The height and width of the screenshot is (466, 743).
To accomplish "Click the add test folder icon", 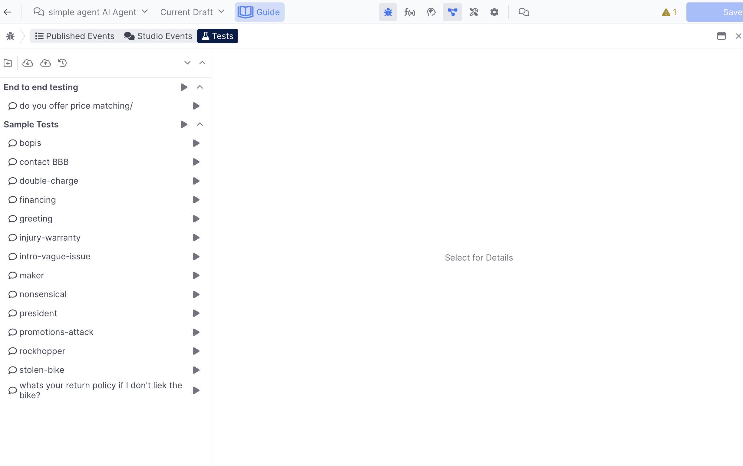I will point(8,63).
